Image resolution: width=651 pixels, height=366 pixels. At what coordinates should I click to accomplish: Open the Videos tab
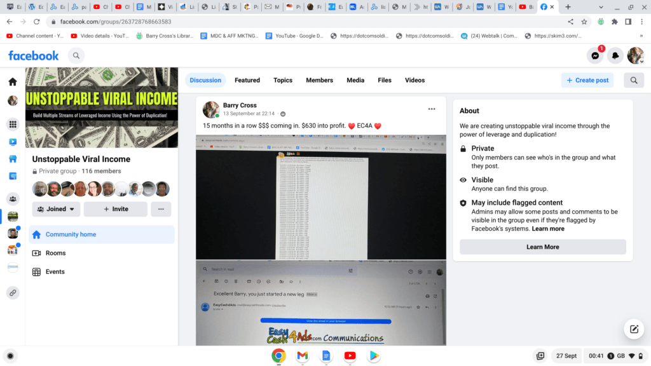415,80
